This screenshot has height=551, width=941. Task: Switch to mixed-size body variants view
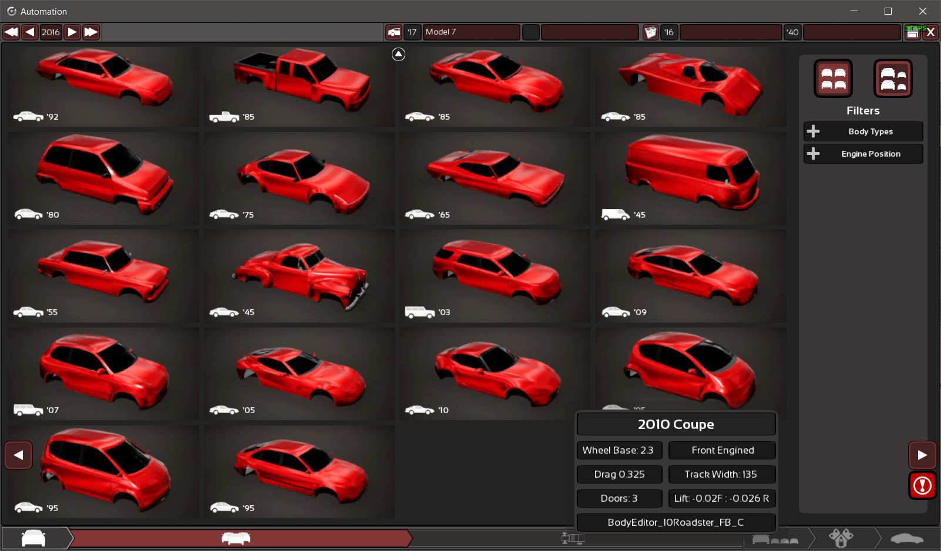(893, 79)
